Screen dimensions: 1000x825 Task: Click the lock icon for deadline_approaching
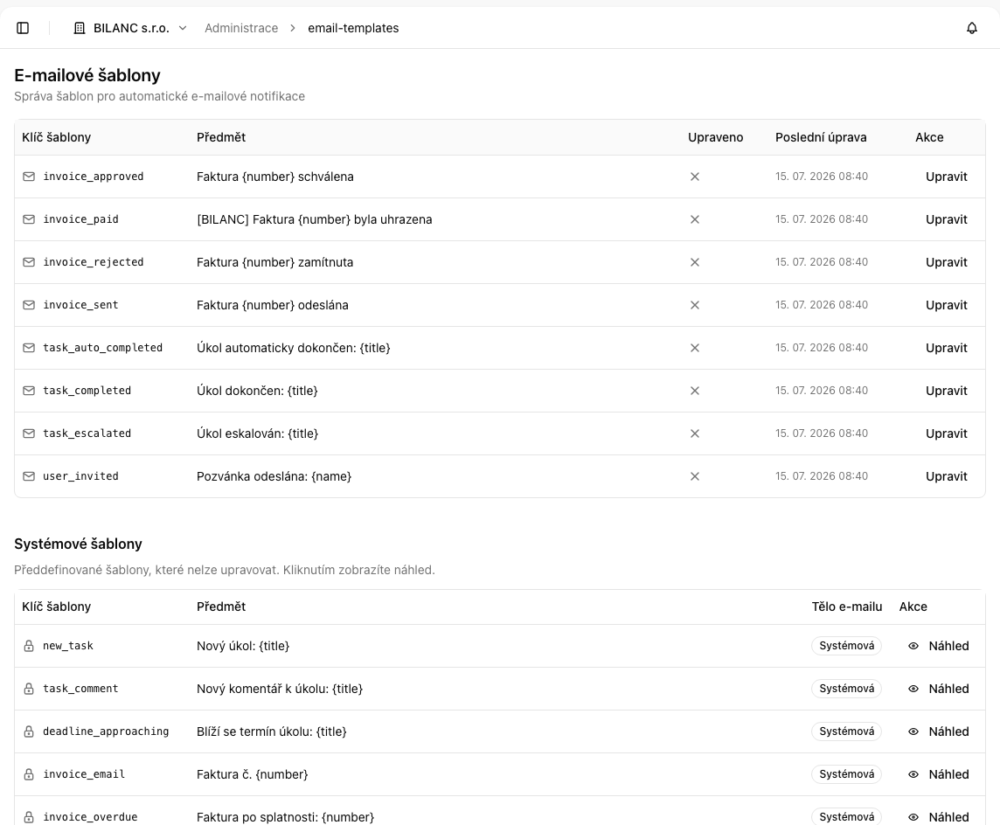point(29,731)
